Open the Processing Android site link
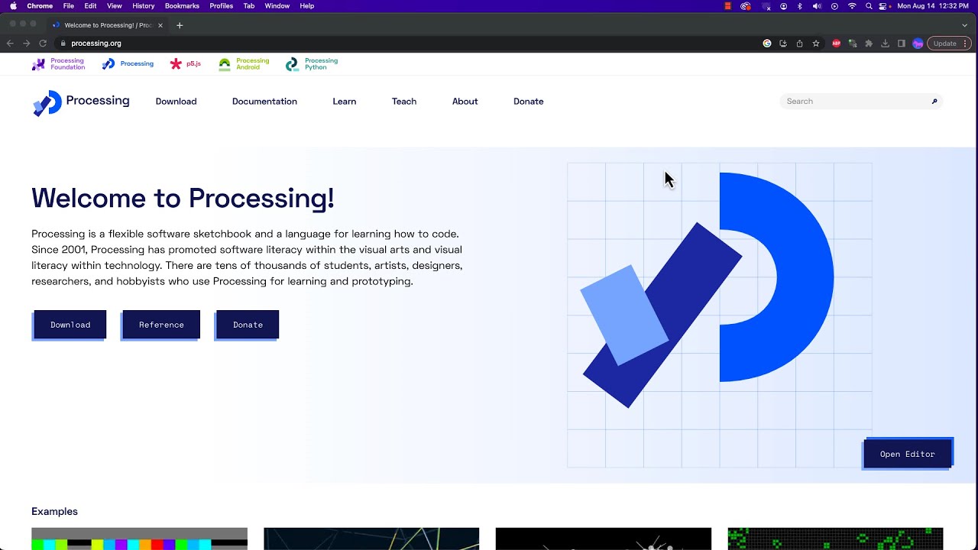Viewport: 978px width, 550px height. 244,64
